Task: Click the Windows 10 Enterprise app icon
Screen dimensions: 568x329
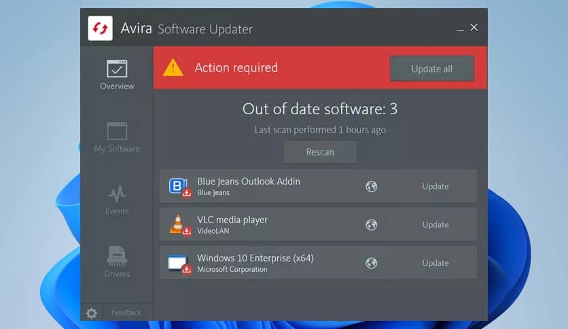Action: 179,264
